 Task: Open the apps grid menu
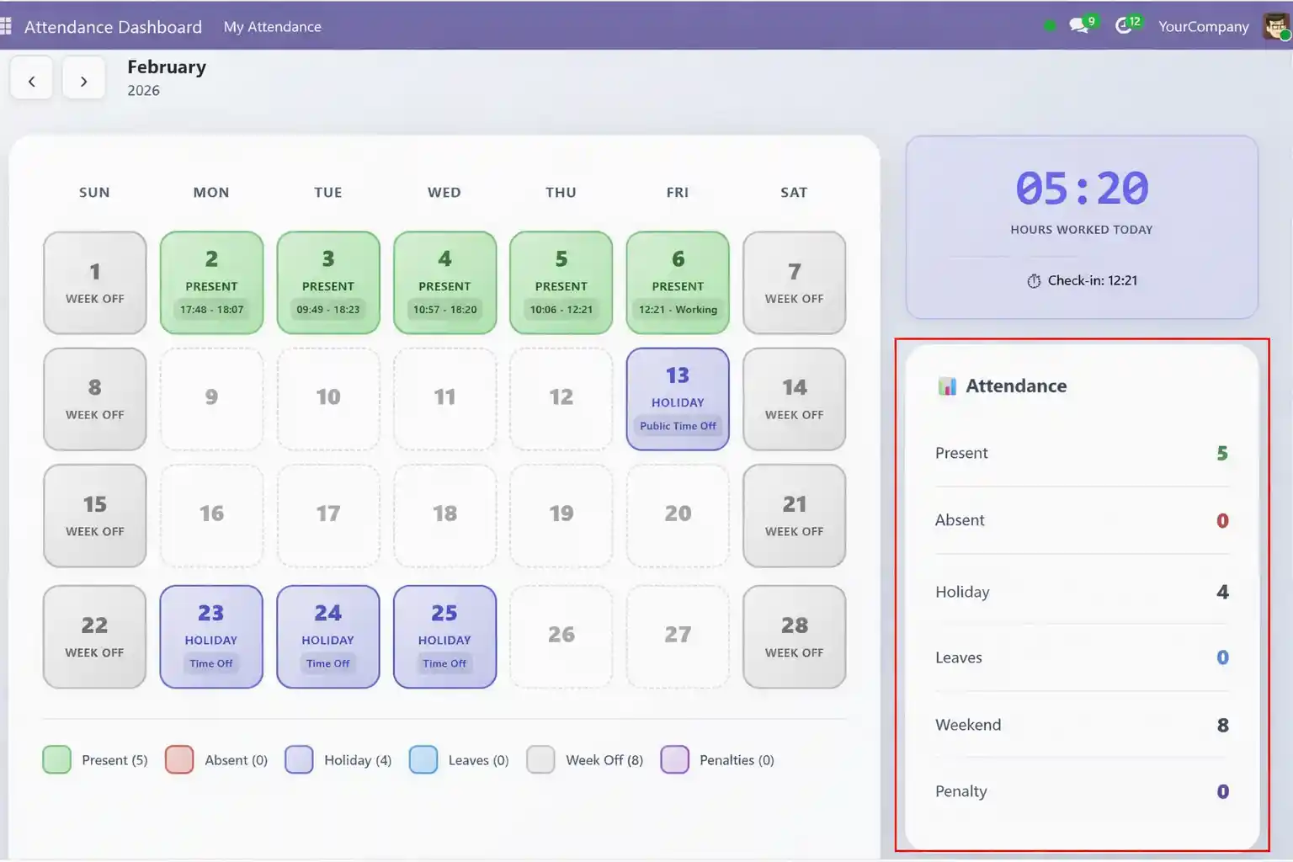pos(8,25)
